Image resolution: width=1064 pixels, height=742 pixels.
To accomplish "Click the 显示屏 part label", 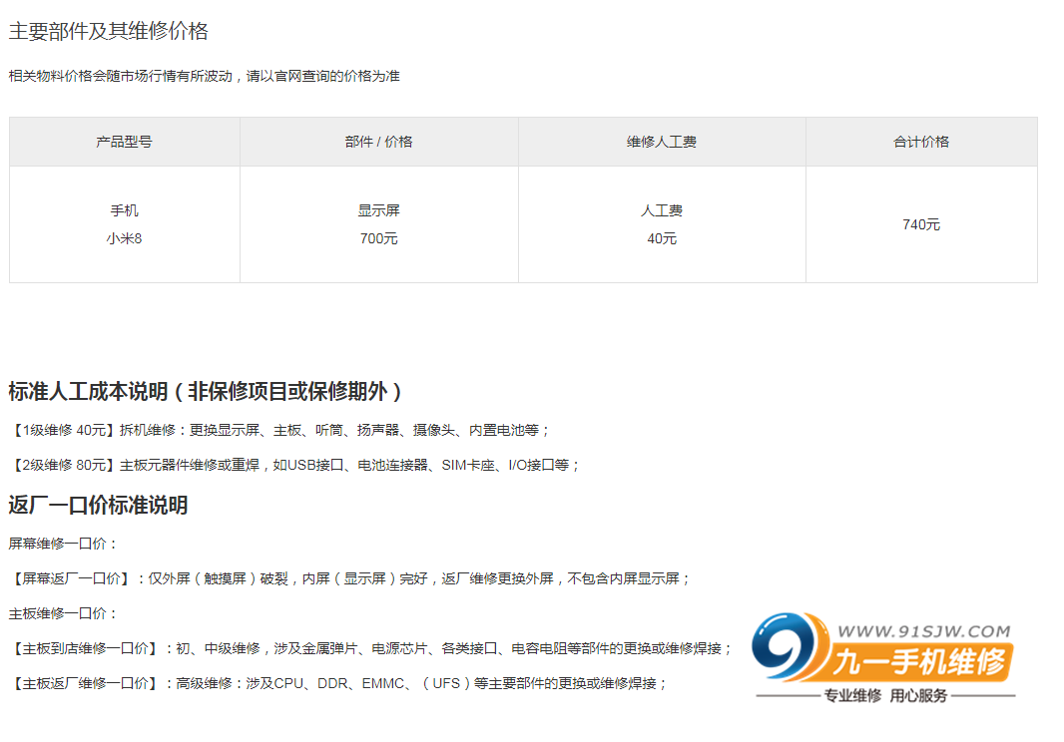I will [x=378, y=211].
